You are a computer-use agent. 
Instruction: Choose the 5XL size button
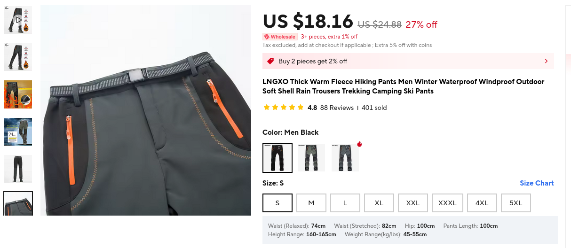[x=516, y=203]
